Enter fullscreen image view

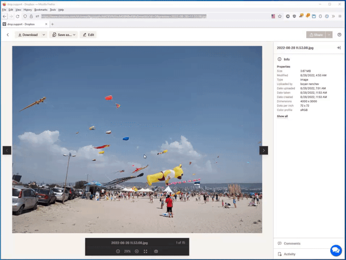145,251
